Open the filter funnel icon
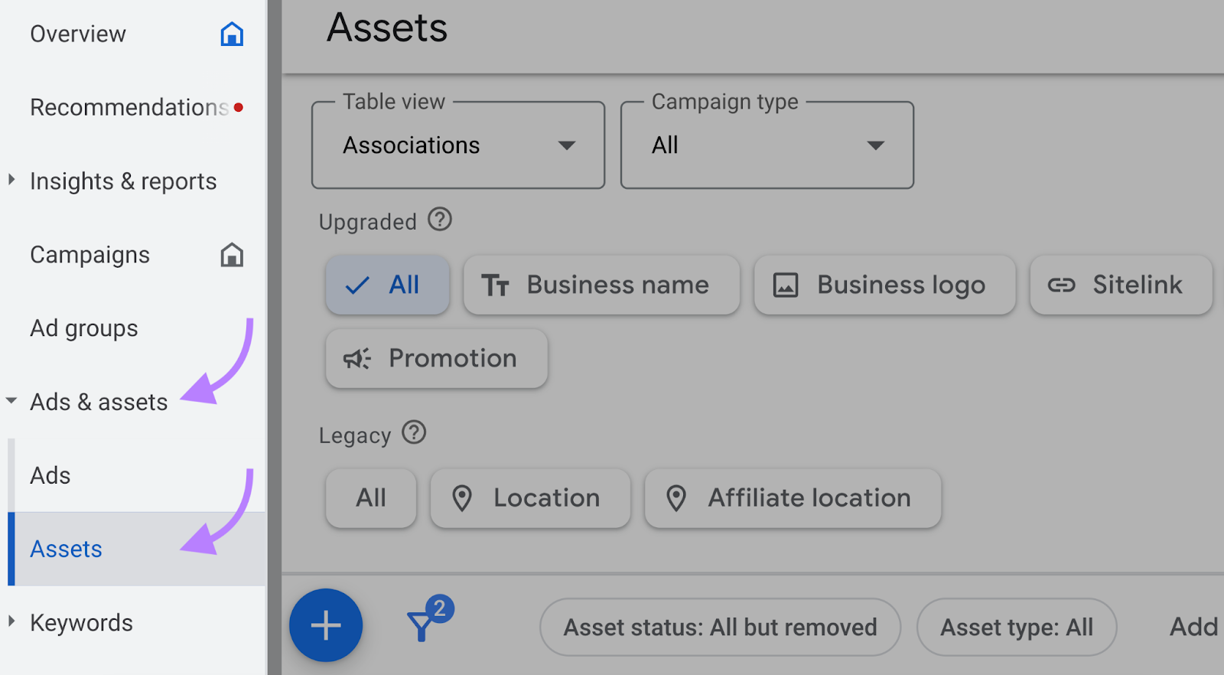 click(422, 624)
